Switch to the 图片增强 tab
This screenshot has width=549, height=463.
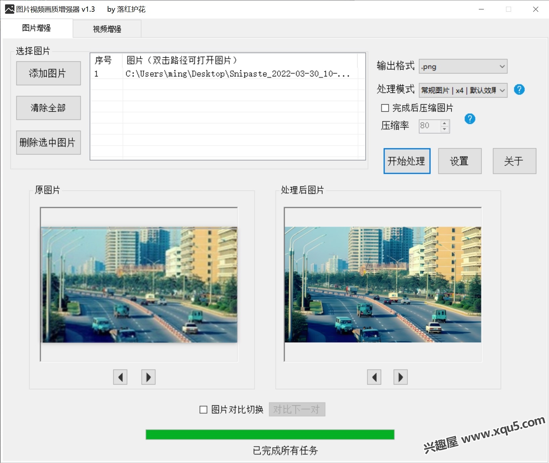(37, 28)
